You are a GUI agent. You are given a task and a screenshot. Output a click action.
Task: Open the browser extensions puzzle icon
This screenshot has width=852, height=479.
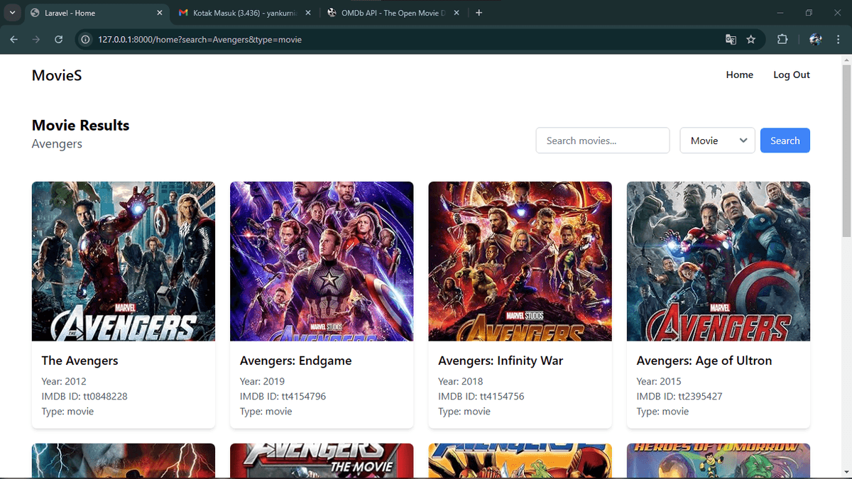[x=782, y=40]
